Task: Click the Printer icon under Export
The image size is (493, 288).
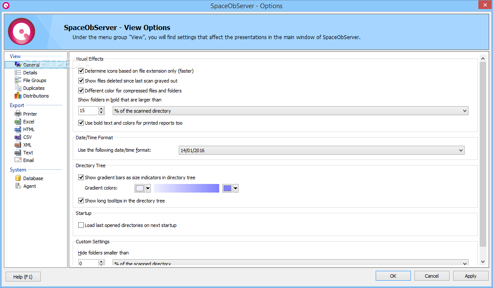Action: 18,113
